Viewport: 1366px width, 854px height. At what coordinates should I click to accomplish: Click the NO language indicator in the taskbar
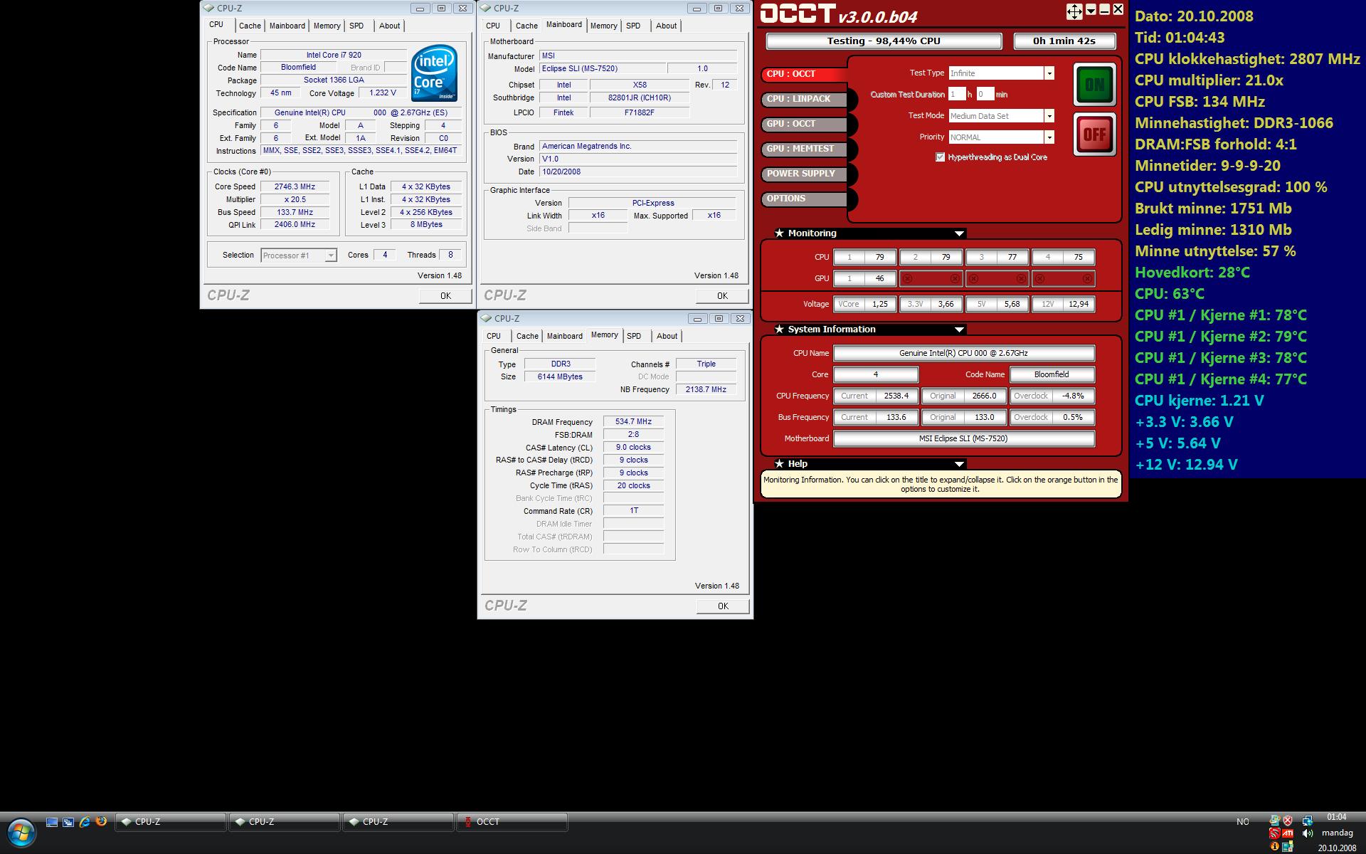[1242, 822]
